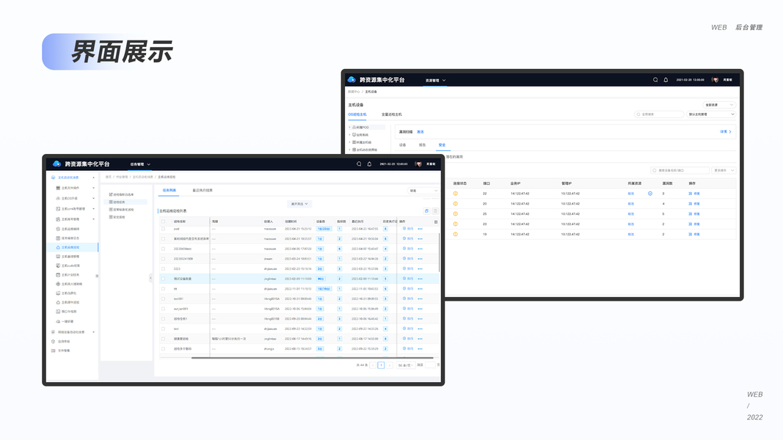
Task: Click the user avatar in the front window header
Action: click(x=418, y=164)
